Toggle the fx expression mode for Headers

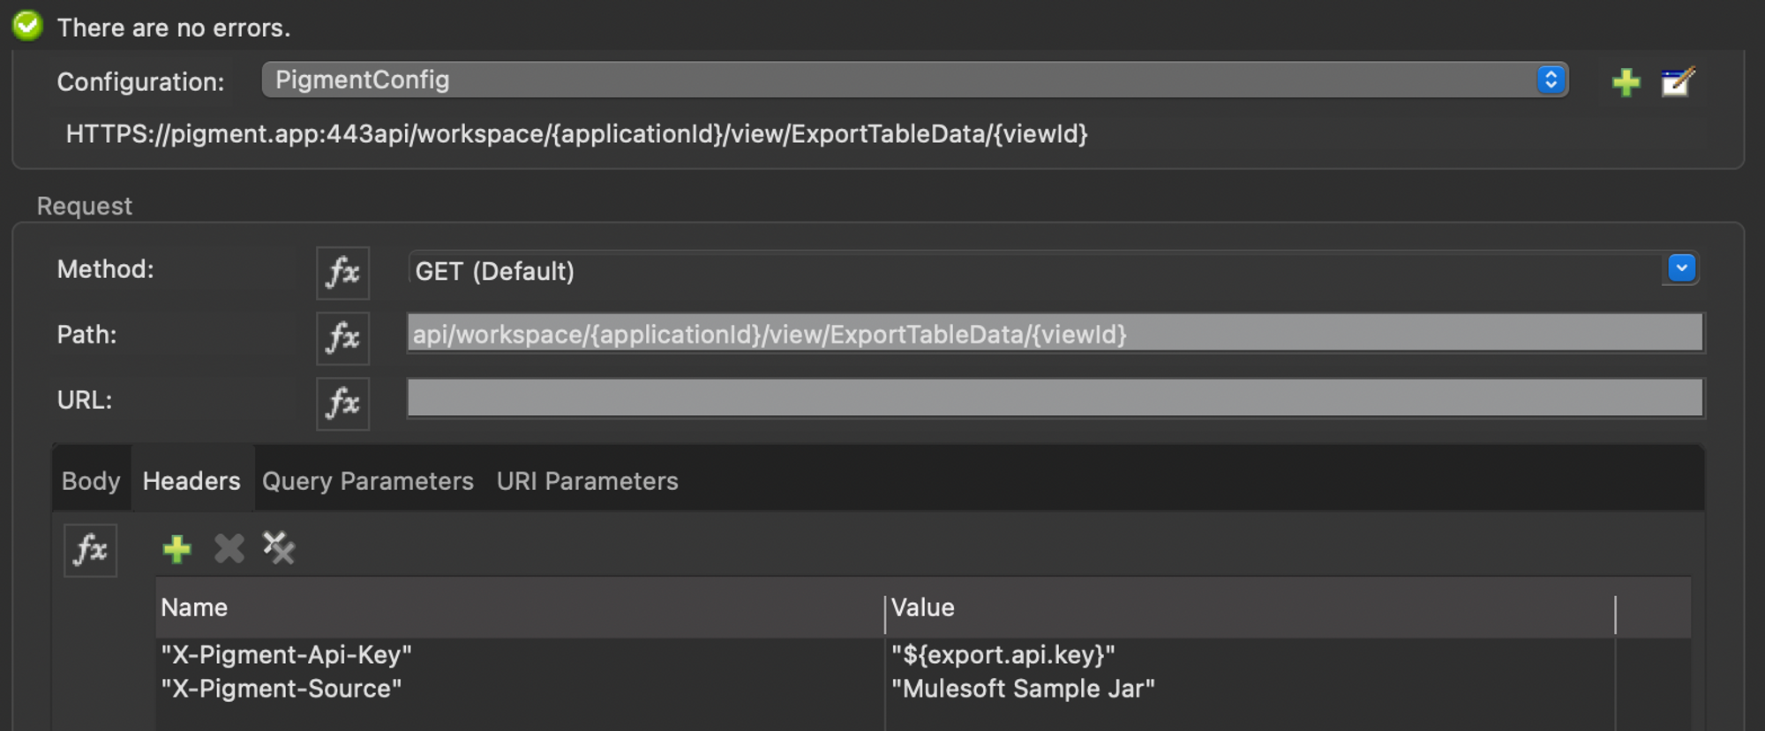pos(90,551)
